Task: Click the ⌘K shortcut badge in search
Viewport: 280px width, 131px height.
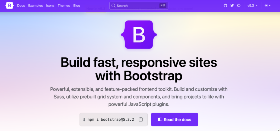Action: (x=163, y=5)
